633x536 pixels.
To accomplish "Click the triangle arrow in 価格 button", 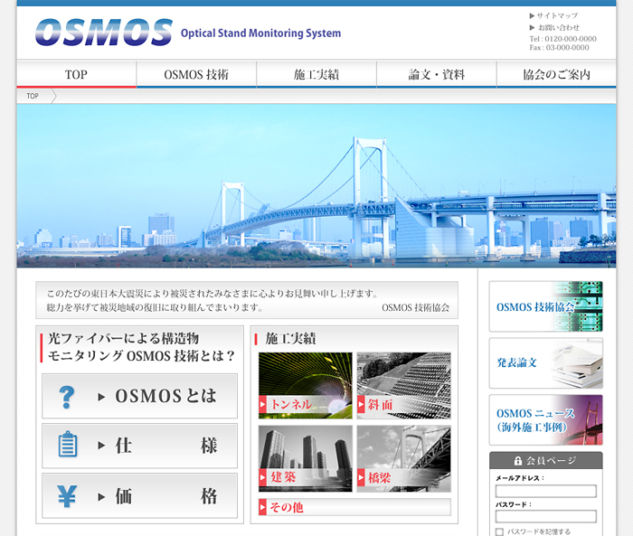I will (101, 497).
